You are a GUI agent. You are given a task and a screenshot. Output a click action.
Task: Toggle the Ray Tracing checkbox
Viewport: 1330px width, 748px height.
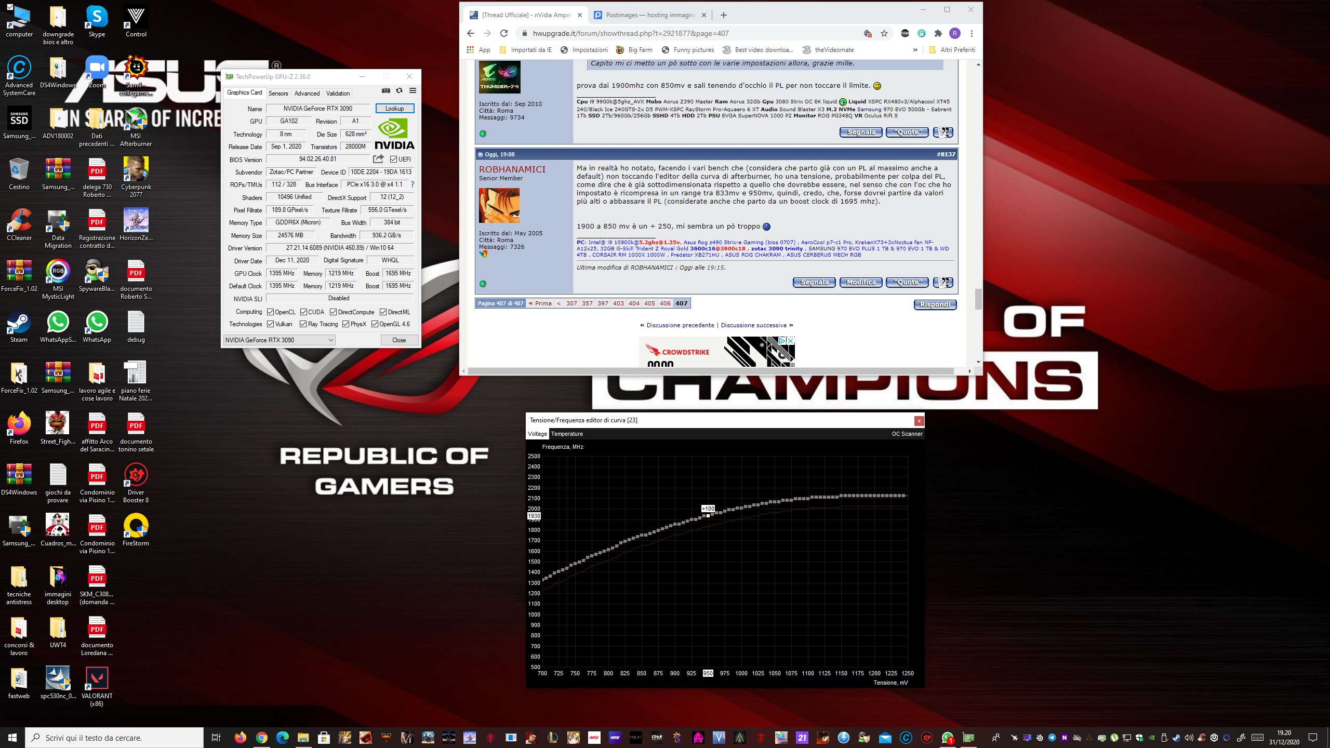tap(303, 324)
